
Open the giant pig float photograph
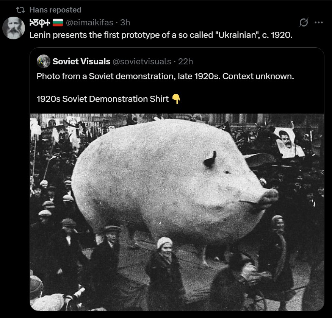click(177, 212)
